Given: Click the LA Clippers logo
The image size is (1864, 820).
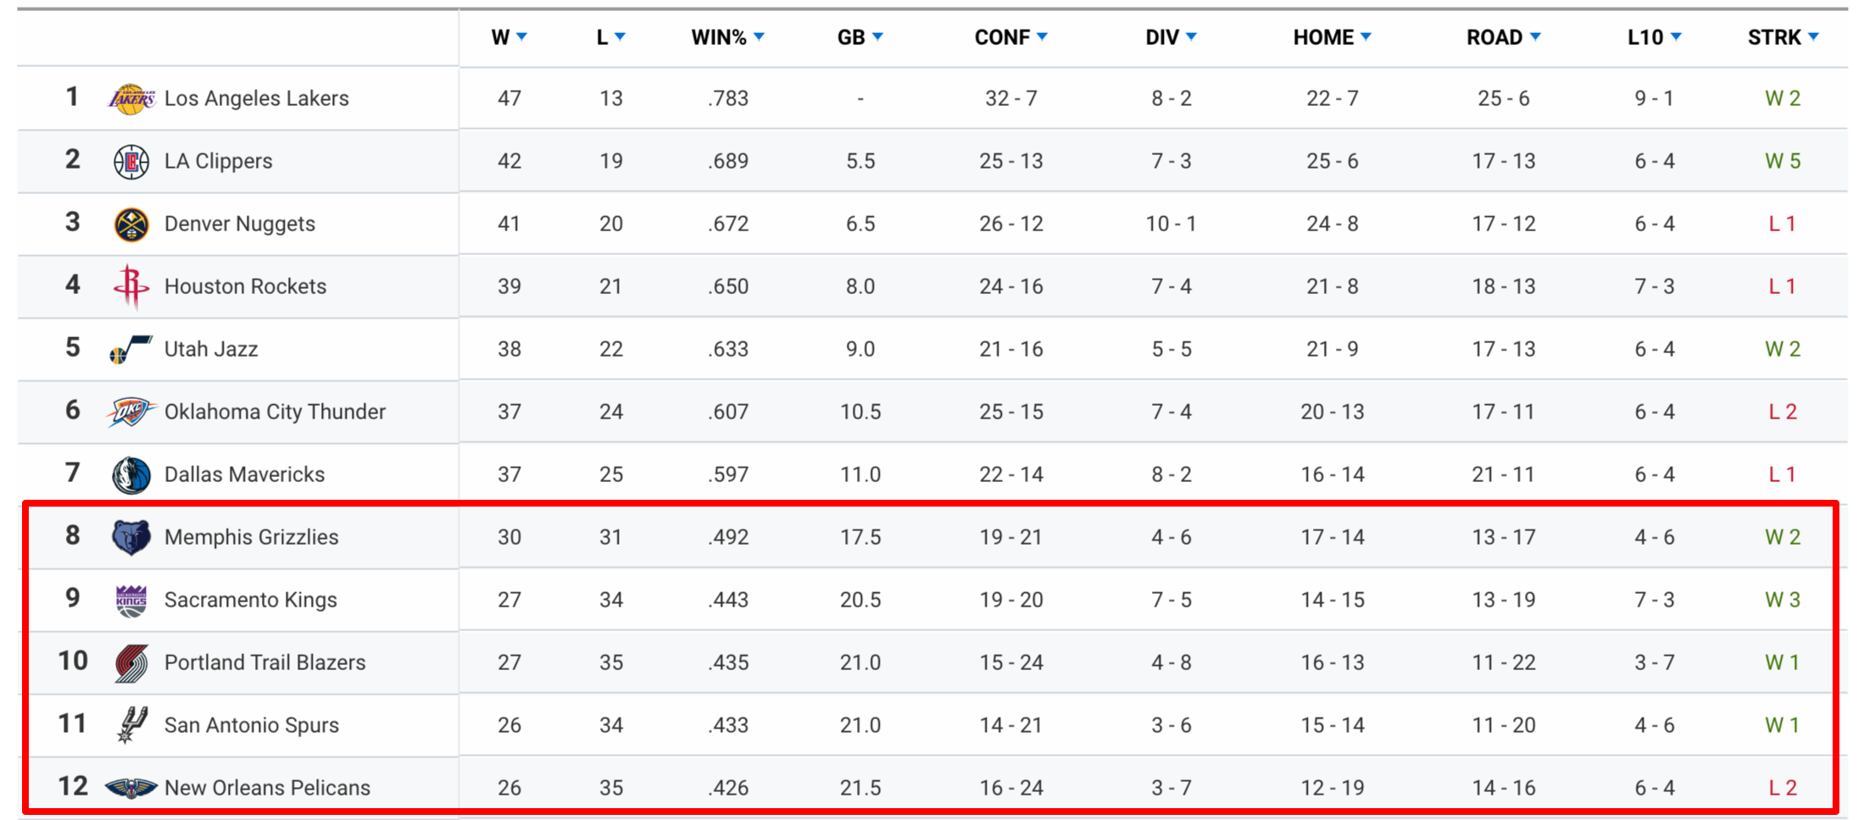Looking at the screenshot, I should point(131,161).
